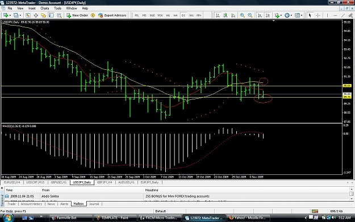Select the M1 timeframe

[x=136, y=15]
